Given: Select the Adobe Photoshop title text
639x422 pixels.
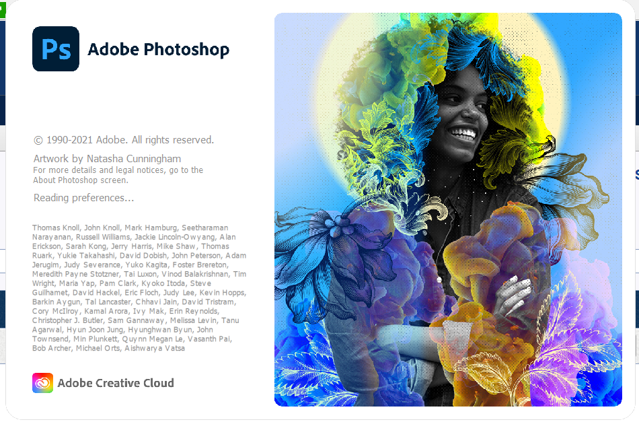Looking at the screenshot, I should pyautogui.click(x=159, y=49).
